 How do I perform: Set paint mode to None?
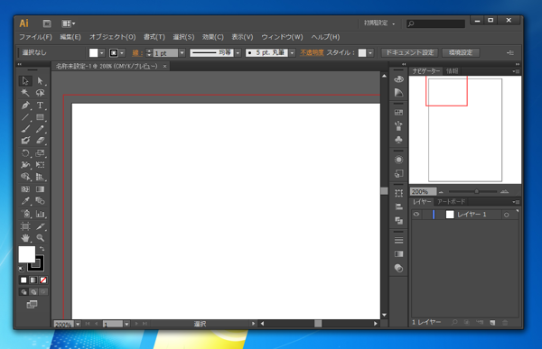tap(43, 280)
